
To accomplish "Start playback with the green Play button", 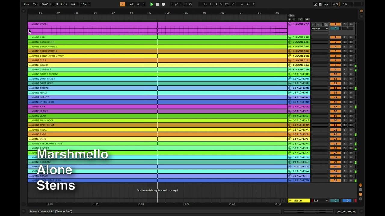I will coord(152,4).
